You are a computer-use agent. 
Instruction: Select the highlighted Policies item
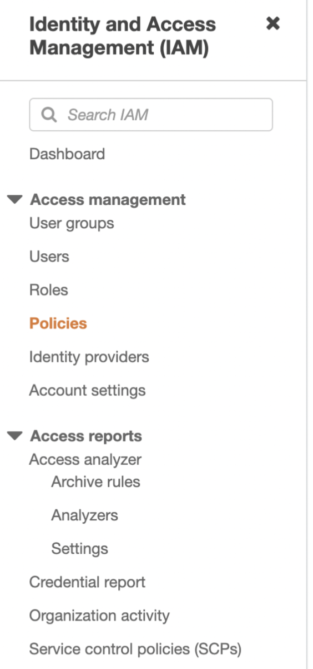(x=58, y=323)
